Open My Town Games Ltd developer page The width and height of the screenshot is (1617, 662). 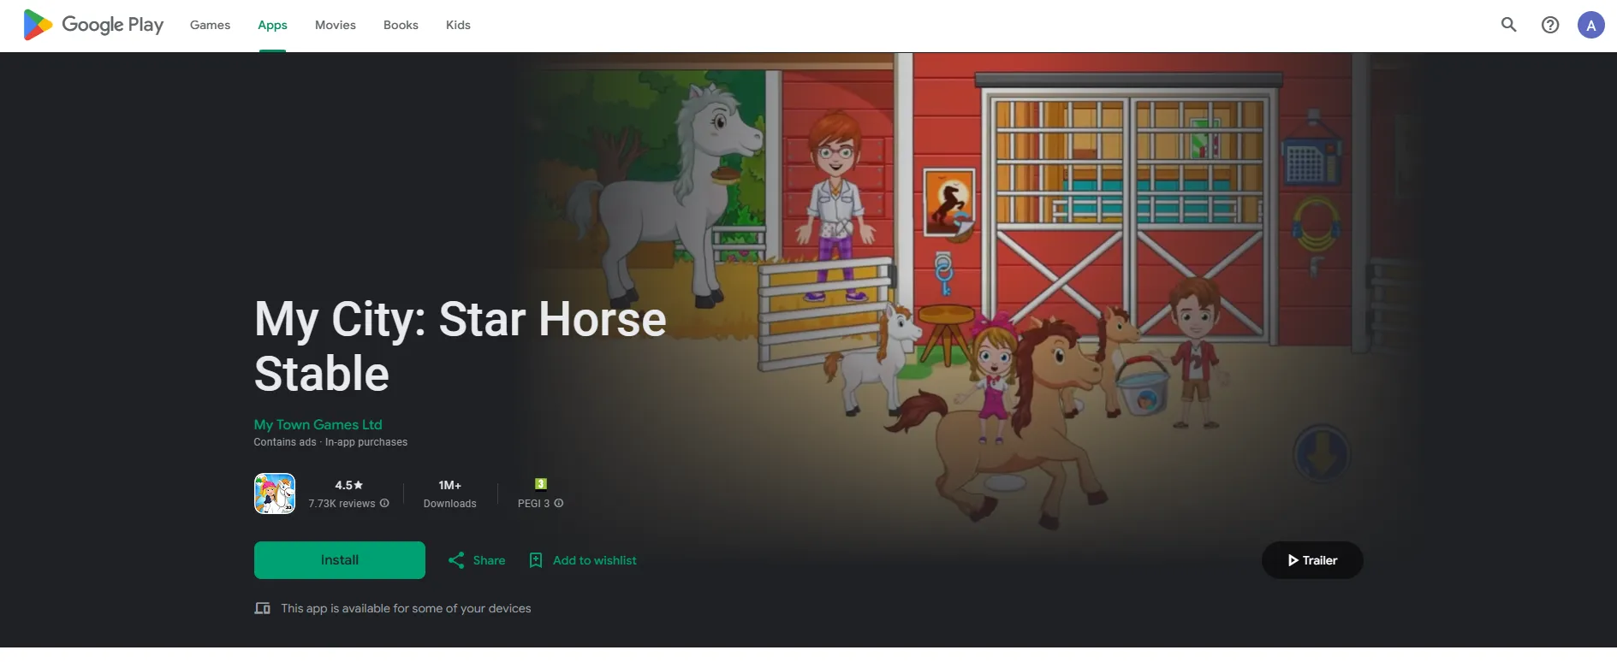pyautogui.click(x=318, y=424)
